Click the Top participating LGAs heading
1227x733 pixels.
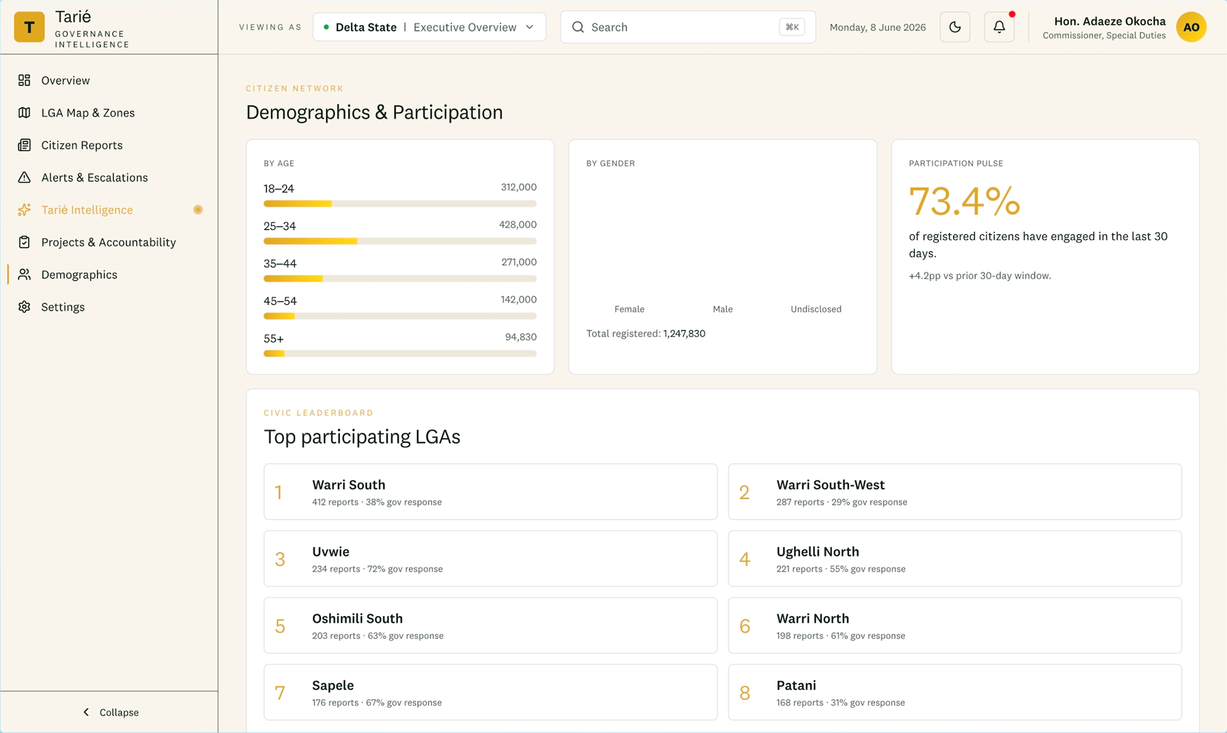(362, 437)
